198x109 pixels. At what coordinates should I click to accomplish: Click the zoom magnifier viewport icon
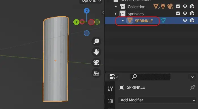click(96, 41)
